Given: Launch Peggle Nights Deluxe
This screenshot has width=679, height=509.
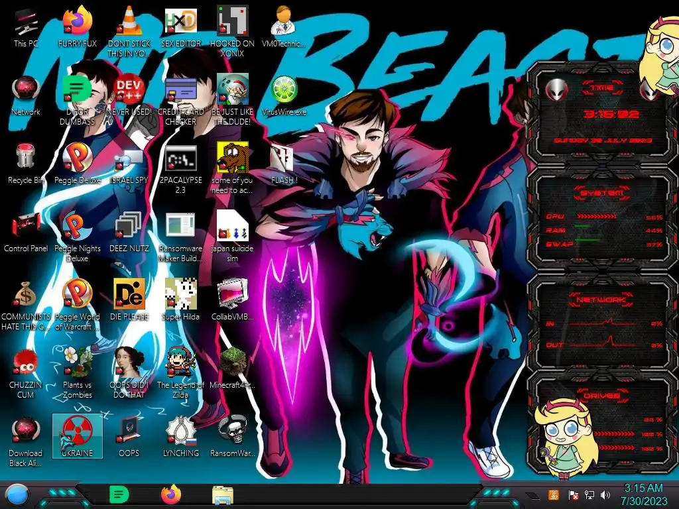Looking at the screenshot, I should (77, 237).
